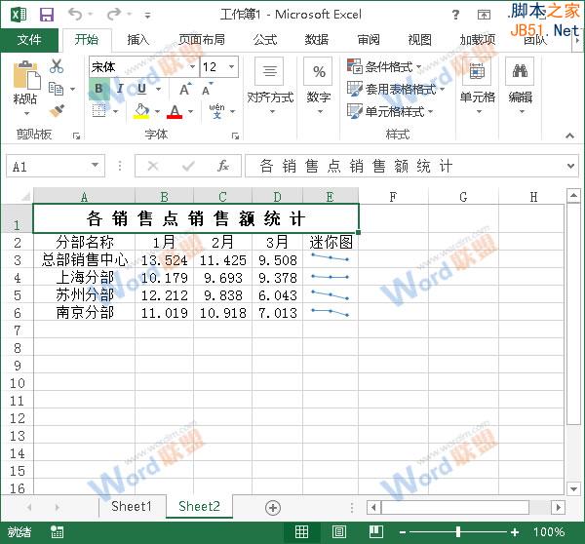The image size is (585, 544).
Task: Open the Sheet1 worksheet tab
Action: click(x=132, y=506)
